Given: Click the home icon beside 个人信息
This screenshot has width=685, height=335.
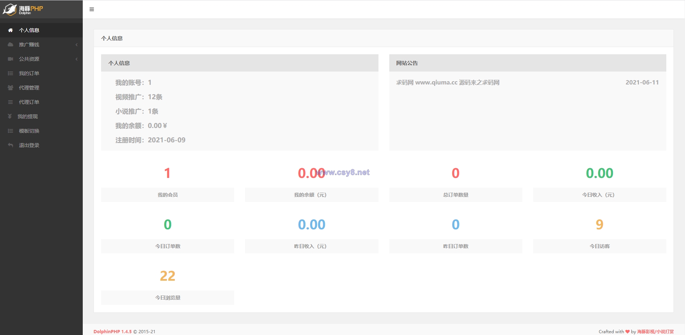Looking at the screenshot, I should (10, 30).
